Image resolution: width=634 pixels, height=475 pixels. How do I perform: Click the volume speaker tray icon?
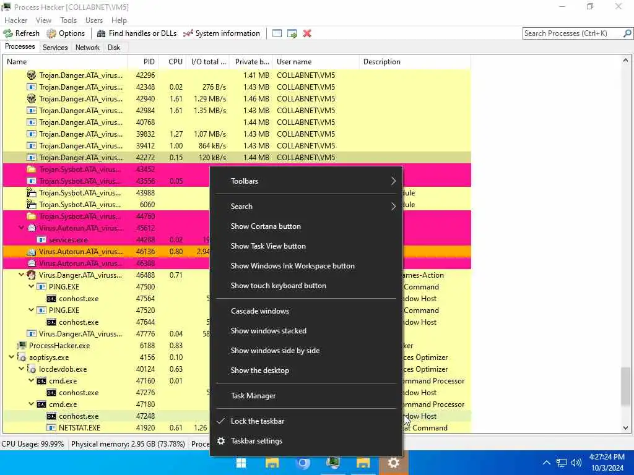pyautogui.click(x=576, y=463)
